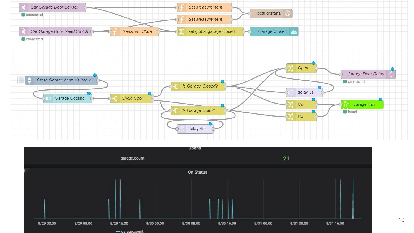This screenshot has width=414, height=233.
Task: Select the Garage Door Relay node
Action: click(x=368, y=74)
